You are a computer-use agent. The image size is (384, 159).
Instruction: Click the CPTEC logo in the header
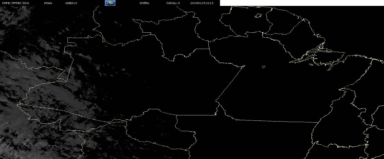point(110,3)
